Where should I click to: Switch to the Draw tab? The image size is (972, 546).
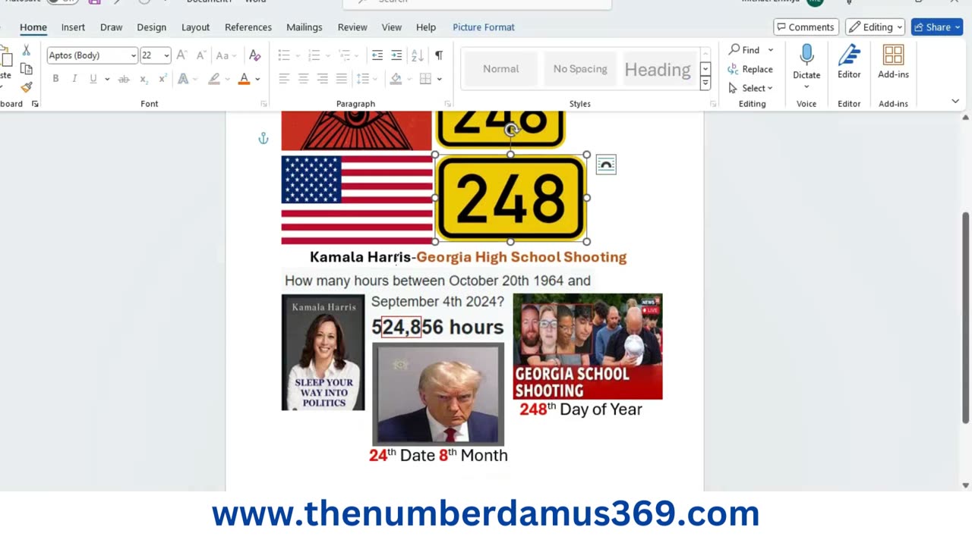coord(111,27)
